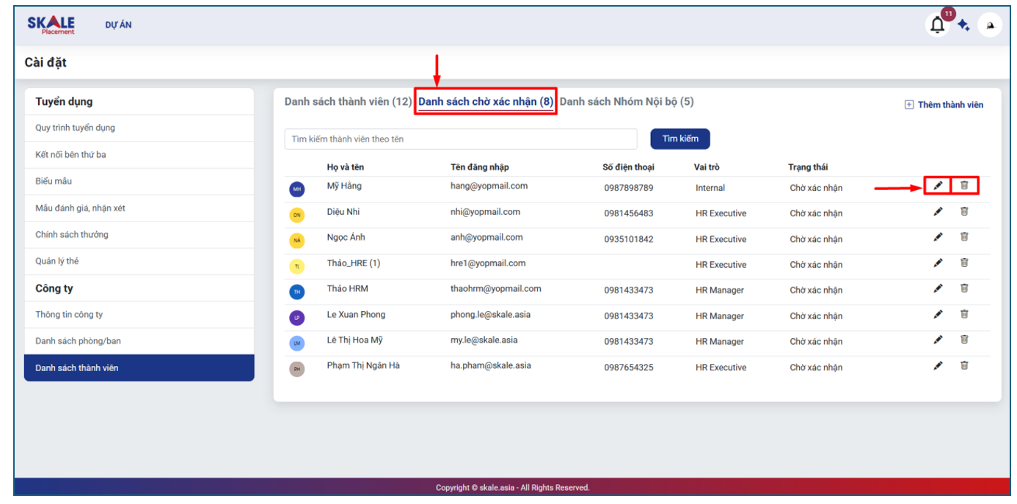The height and width of the screenshot is (504, 1017).
Task: Focus the member name search field
Action: [460, 139]
